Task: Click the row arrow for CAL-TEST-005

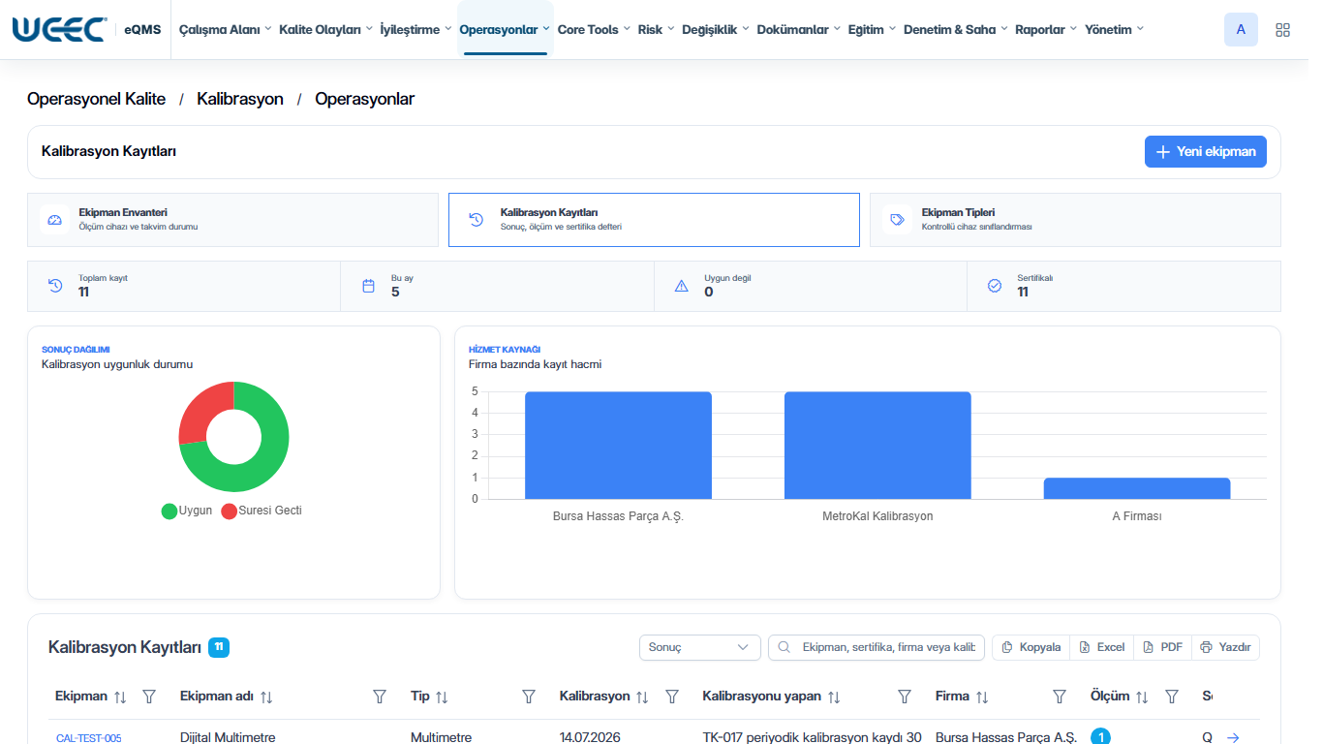Action: [x=1233, y=737]
